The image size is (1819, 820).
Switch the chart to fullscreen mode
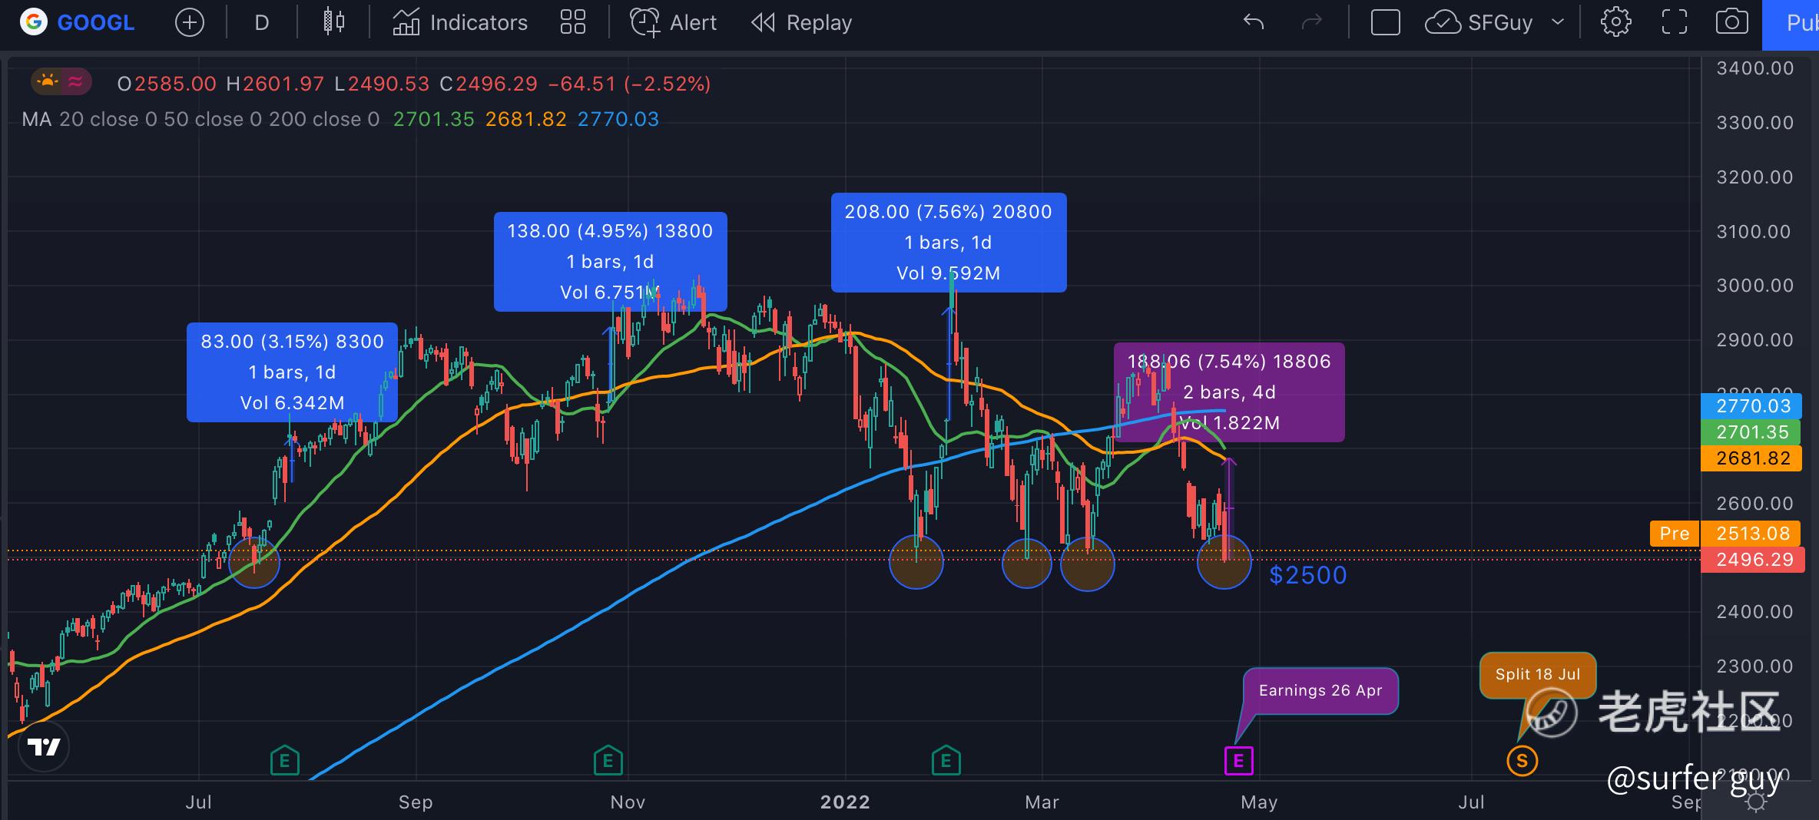tap(1675, 22)
